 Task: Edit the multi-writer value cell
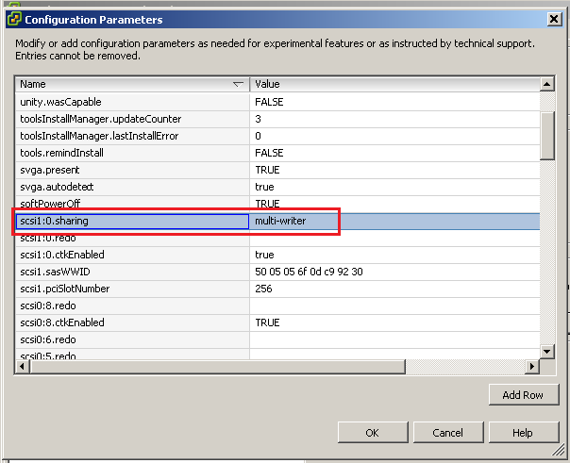(394, 221)
